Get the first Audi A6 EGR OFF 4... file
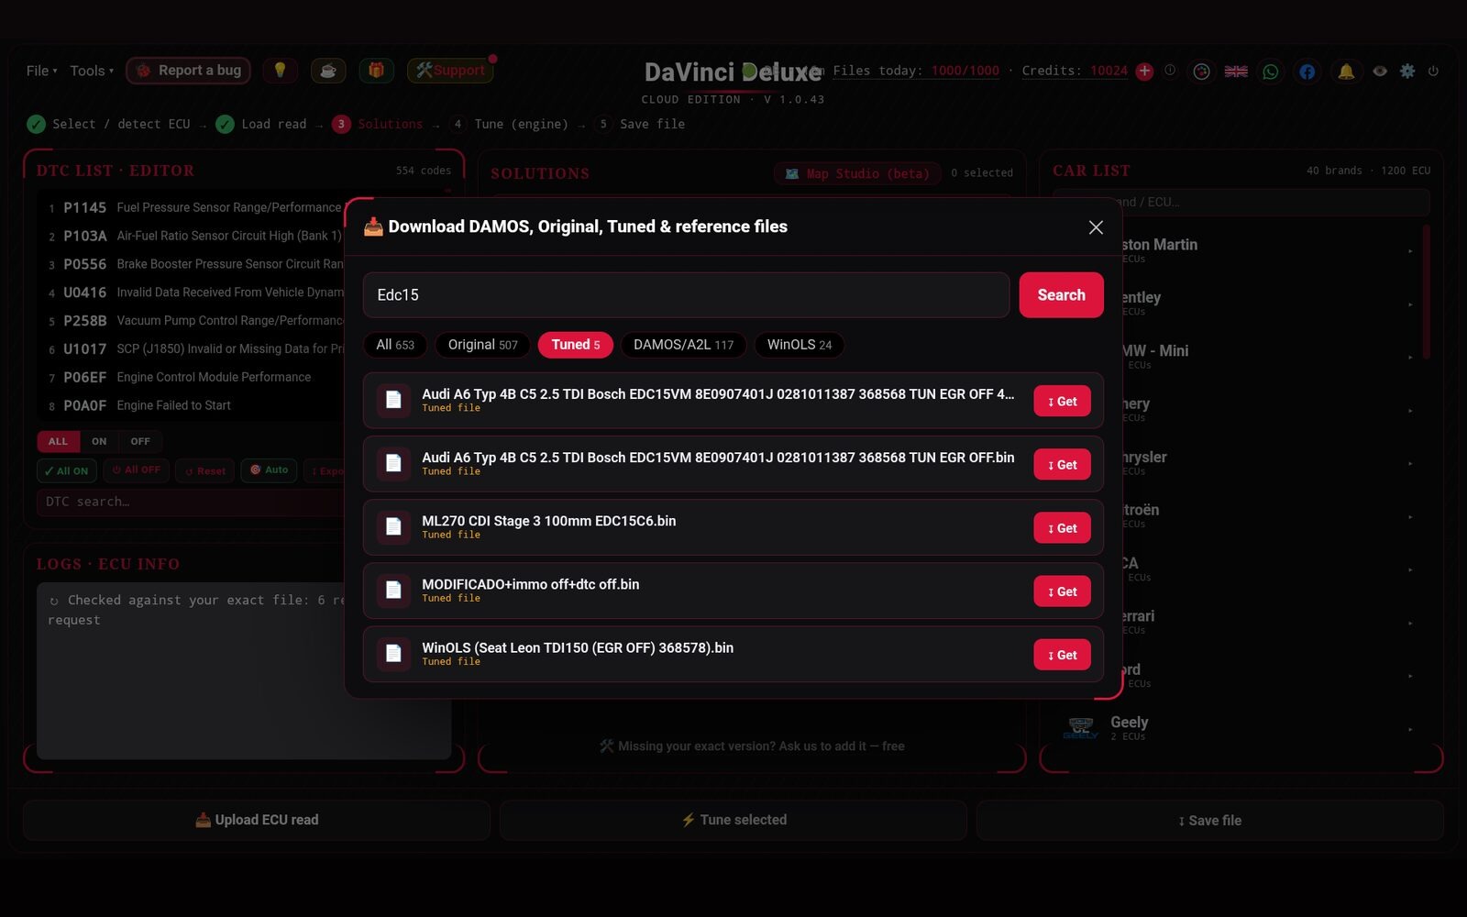The image size is (1467, 917). pos(1062,401)
